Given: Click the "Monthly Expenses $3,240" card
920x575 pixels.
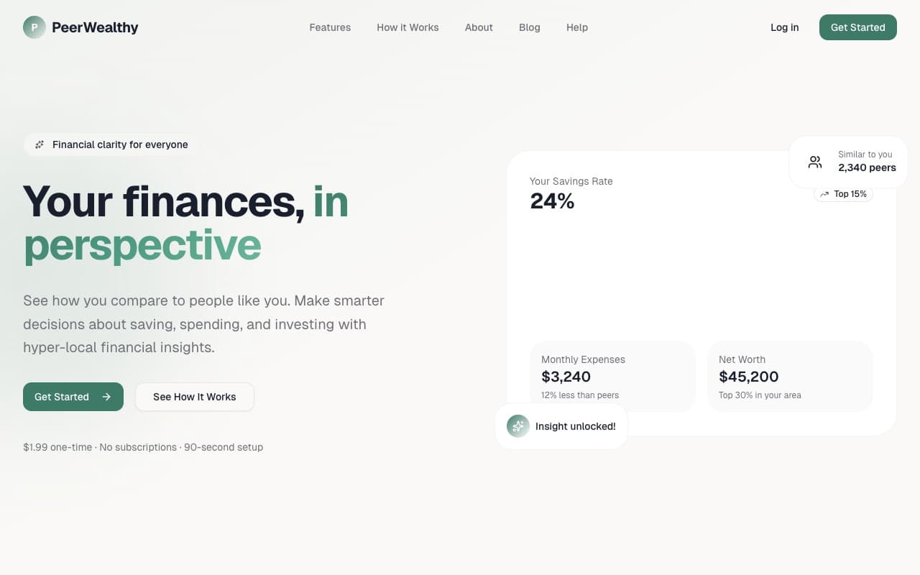Looking at the screenshot, I should [x=612, y=376].
